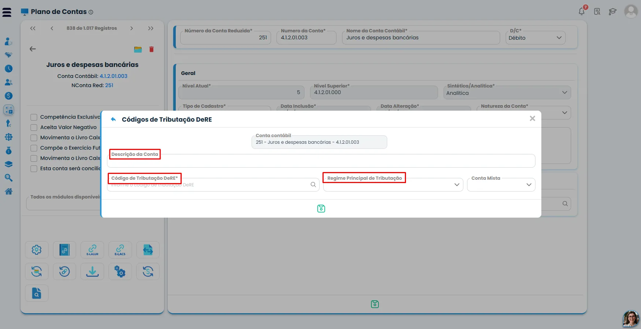
Task: Open the hamburger main menu
Action: (7, 12)
